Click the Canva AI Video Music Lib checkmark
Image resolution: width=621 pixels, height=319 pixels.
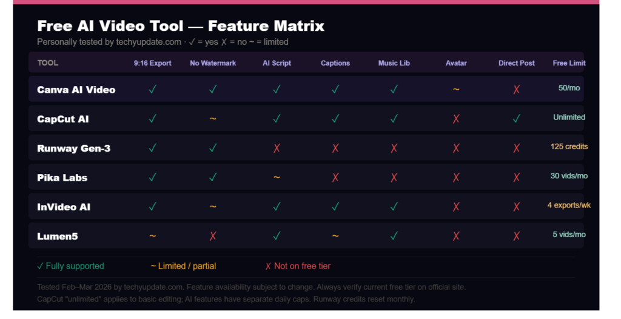pos(394,89)
